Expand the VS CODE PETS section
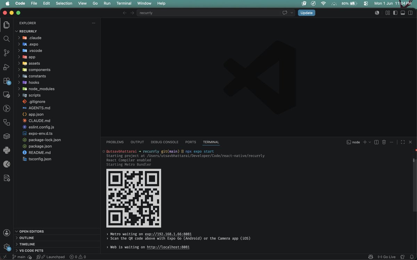 57,251
